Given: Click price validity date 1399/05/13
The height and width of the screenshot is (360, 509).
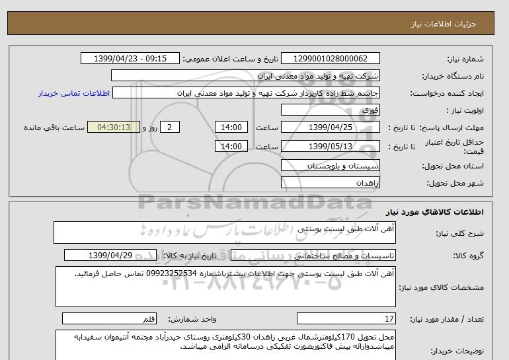Looking at the screenshot, I should [330, 146].
